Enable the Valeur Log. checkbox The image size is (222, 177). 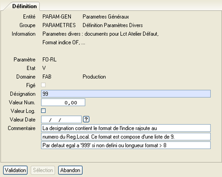coord(44,110)
